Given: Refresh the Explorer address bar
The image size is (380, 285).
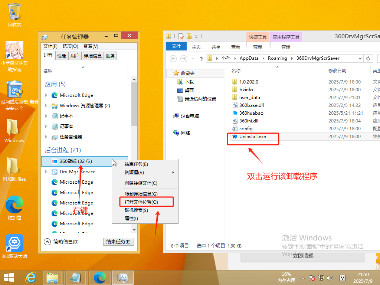Looking at the screenshot, I should click(368, 58).
